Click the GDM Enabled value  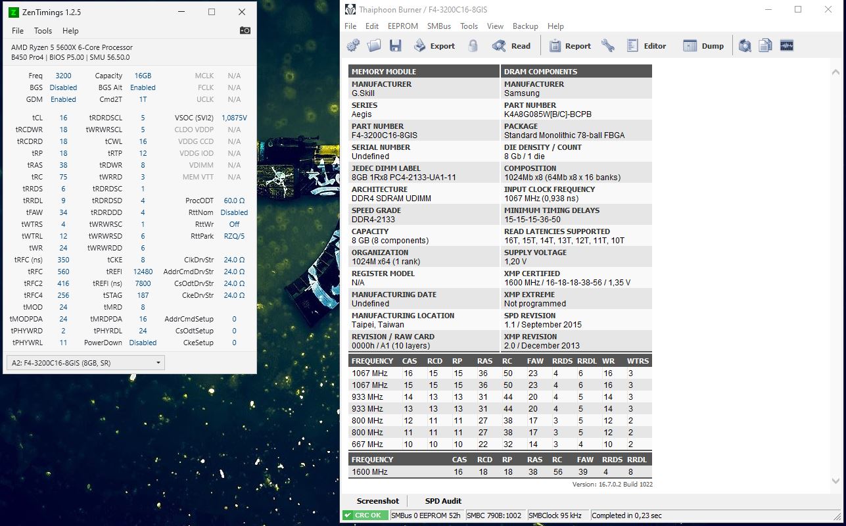point(63,99)
